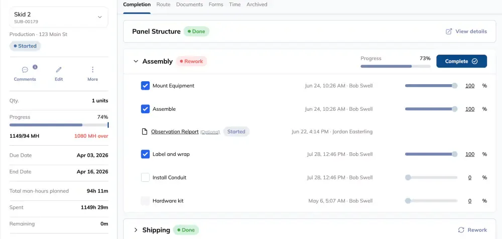Click the Label and wrap percent value
502x239 pixels.
470,154
